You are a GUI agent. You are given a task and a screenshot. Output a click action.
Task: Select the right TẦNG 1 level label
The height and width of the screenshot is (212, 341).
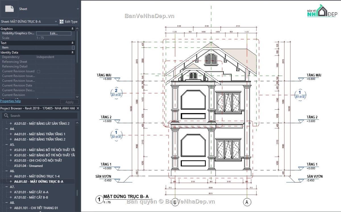[x=312, y=164]
